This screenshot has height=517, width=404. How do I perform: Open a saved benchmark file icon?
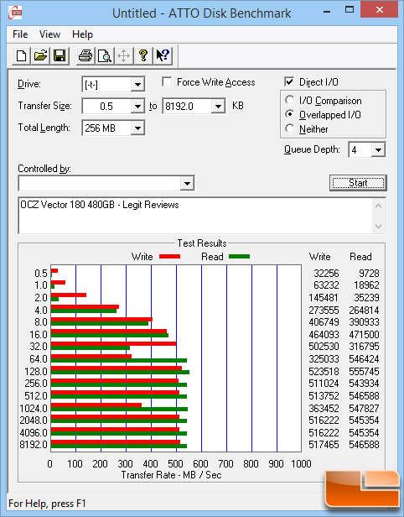[40, 55]
